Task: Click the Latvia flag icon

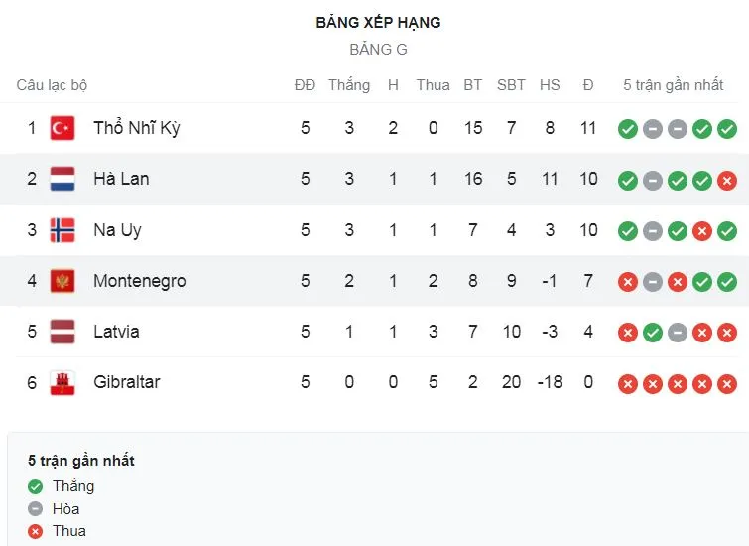Action: (62, 332)
